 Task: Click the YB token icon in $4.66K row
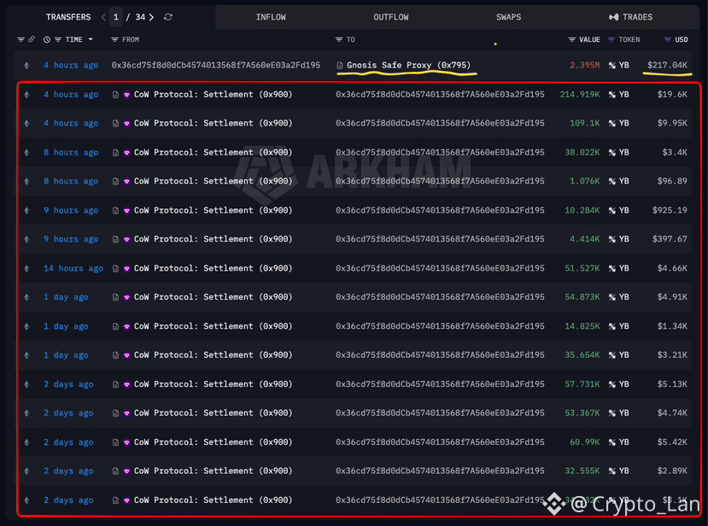tap(611, 269)
